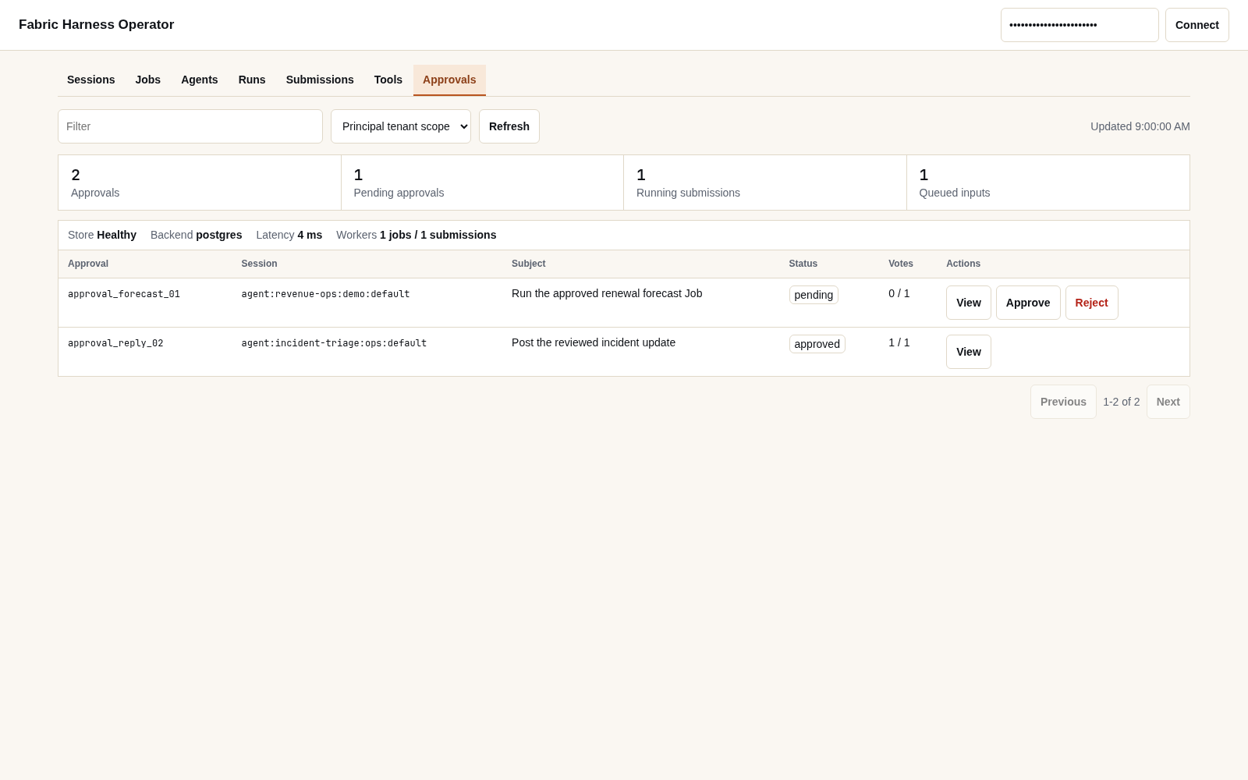This screenshot has width=1248, height=780.
Task: Click the approval_reply_02 ID cell
Action: tap(115, 343)
